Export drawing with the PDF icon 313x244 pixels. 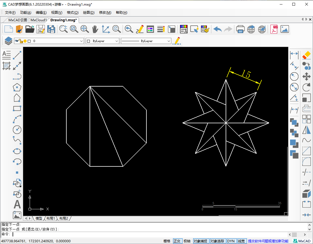coord(274,29)
